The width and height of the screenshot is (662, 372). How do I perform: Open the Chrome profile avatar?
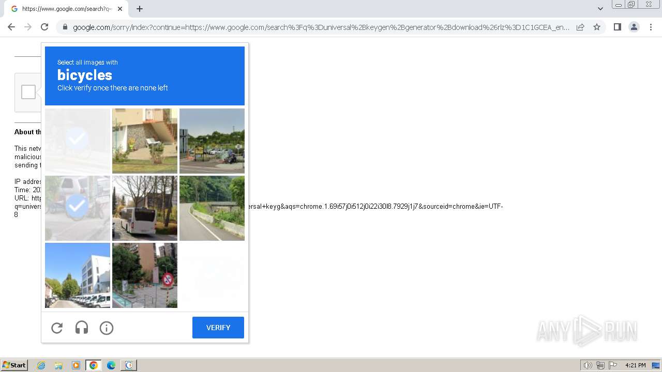pyautogui.click(x=634, y=27)
